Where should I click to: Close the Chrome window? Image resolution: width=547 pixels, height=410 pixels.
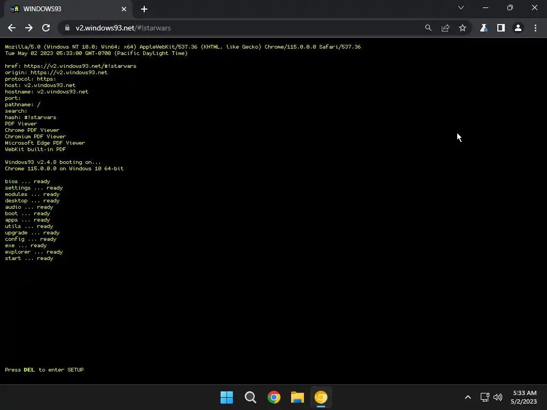(x=534, y=7)
